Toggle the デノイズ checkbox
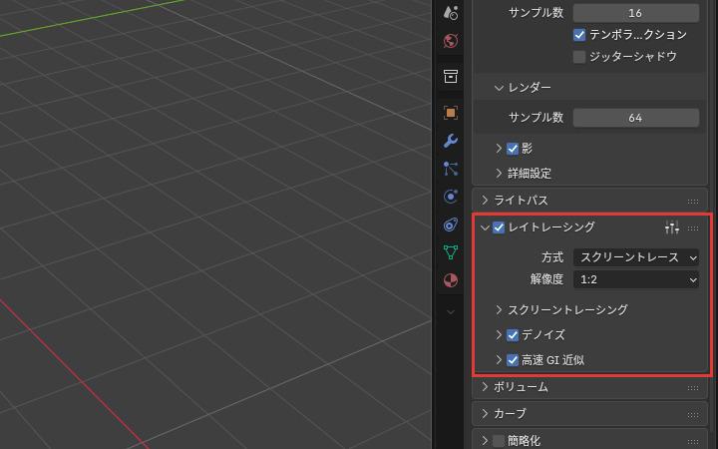The width and height of the screenshot is (718, 449). 513,335
